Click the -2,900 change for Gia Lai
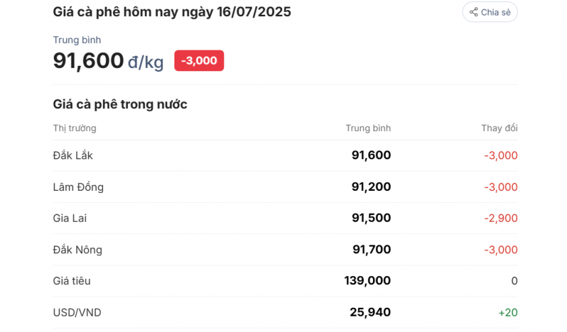Image resolution: width=567 pixels, height=332 pixels. click(x=501, y=218)
